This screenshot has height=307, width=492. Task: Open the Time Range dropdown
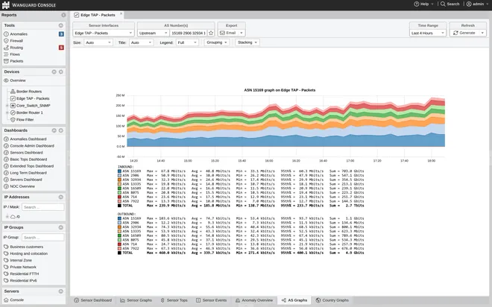point(428,33)
